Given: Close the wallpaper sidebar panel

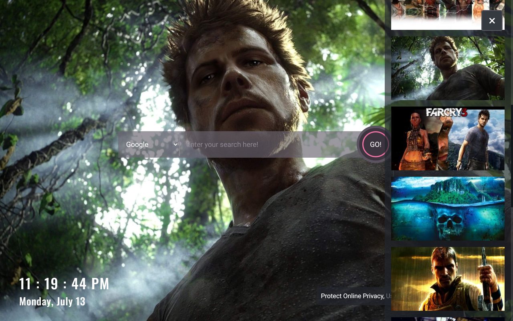Looking at the screenshot, I should (x=492, y=20).
